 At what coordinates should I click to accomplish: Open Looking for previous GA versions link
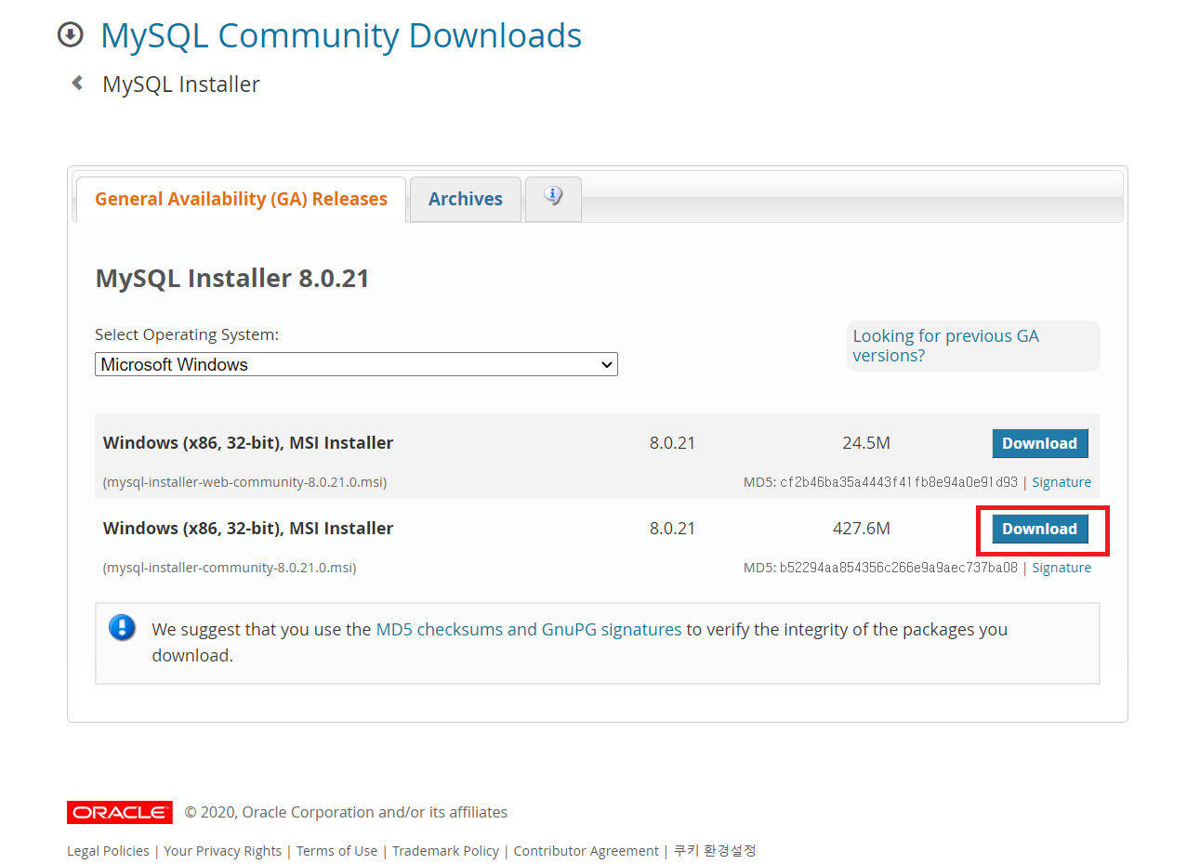(945, 346)
